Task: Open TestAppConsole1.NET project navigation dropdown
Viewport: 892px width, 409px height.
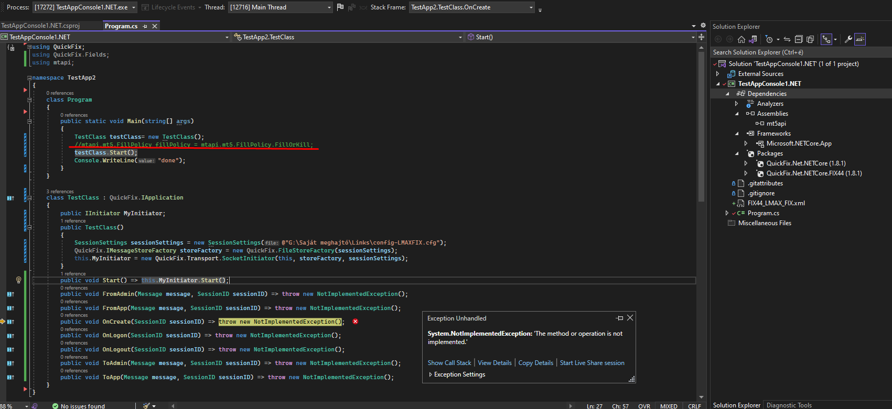Action: point(227,37)
